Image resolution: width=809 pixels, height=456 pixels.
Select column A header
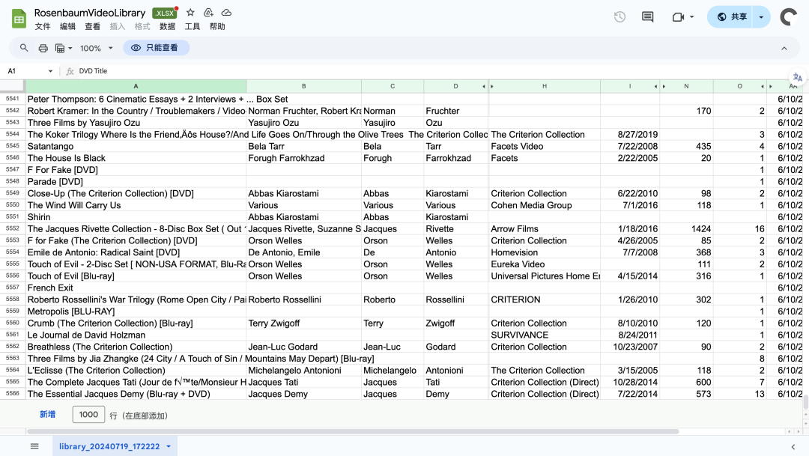point(136,87)
